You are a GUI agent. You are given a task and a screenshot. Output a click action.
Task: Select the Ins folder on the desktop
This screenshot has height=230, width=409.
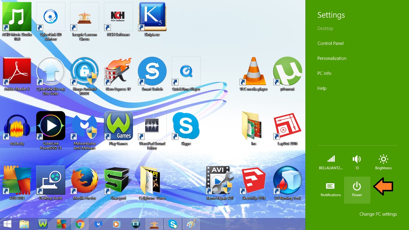click(254, 128)
